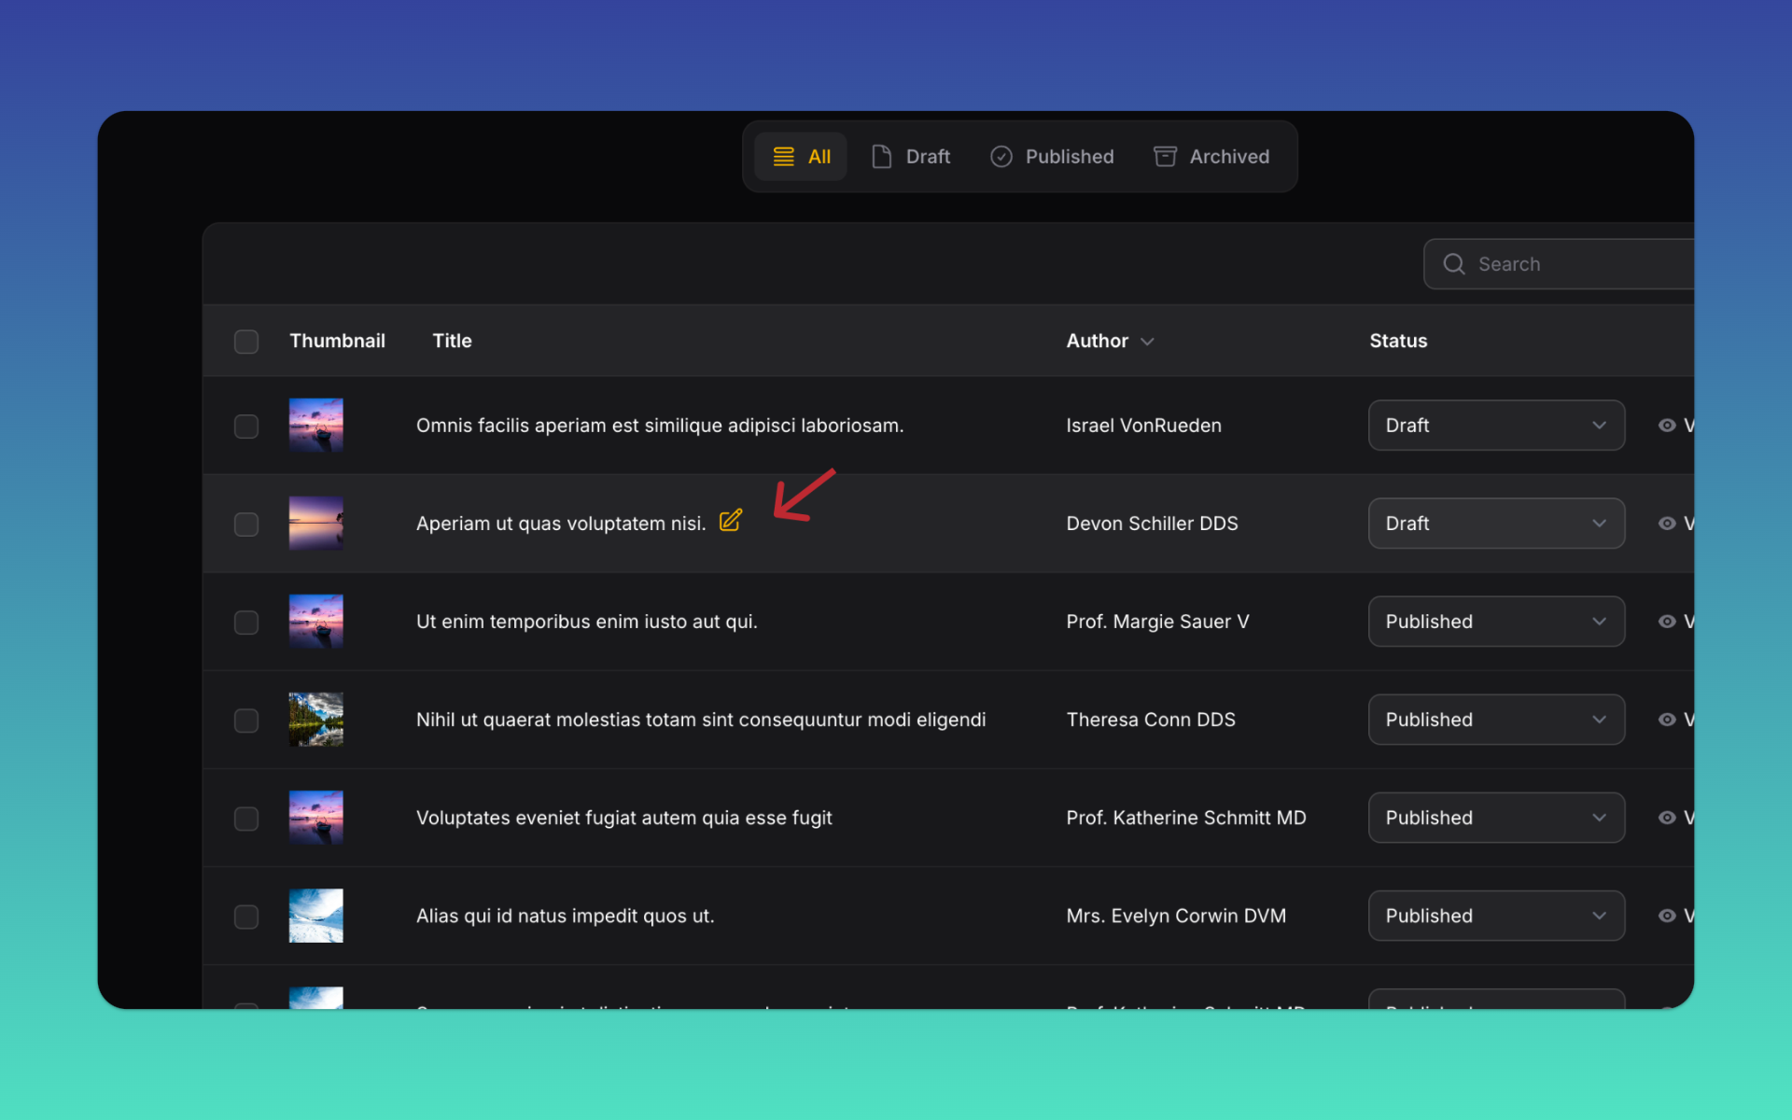
Task: Click the eye icon in Theresa Conn DDS row
Action: 1667,720
